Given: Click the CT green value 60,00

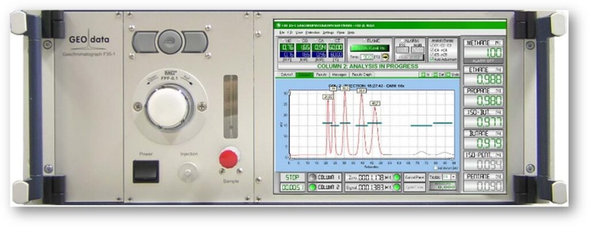Looking at the screenshot, I should click(x=336, y=47).
